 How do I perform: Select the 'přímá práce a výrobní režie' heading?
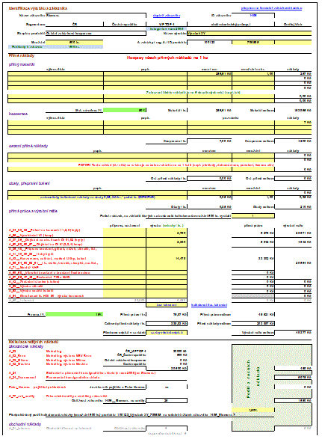33,211
